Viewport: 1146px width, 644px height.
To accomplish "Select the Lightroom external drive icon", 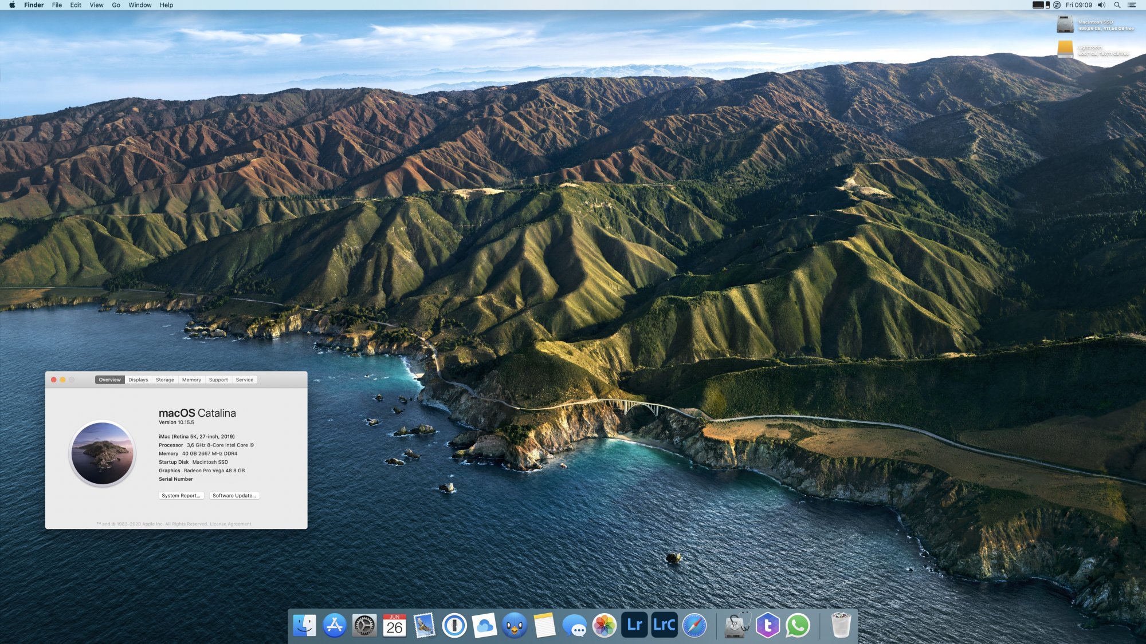I will point(1065,49).
